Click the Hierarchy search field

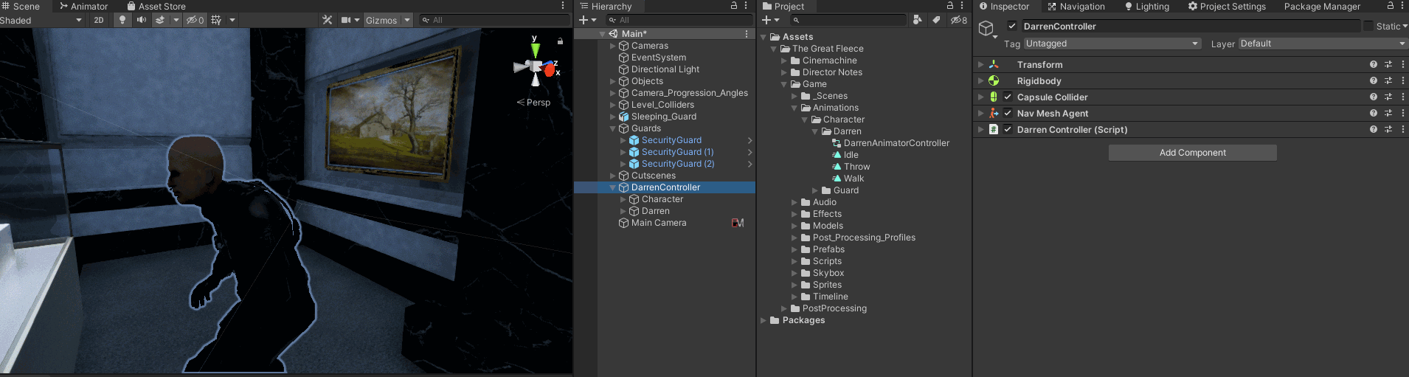(679, 20)
